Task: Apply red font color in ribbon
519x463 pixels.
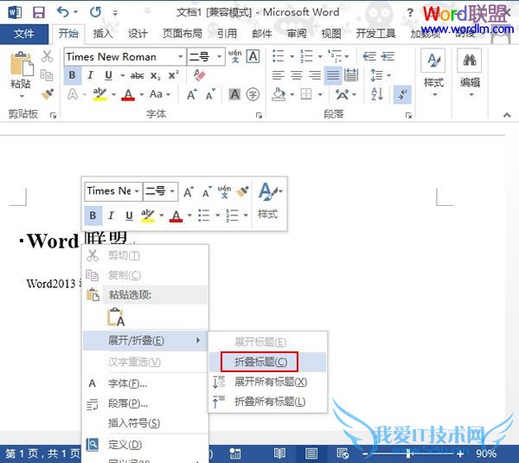Action: click(x=128, y=94)
